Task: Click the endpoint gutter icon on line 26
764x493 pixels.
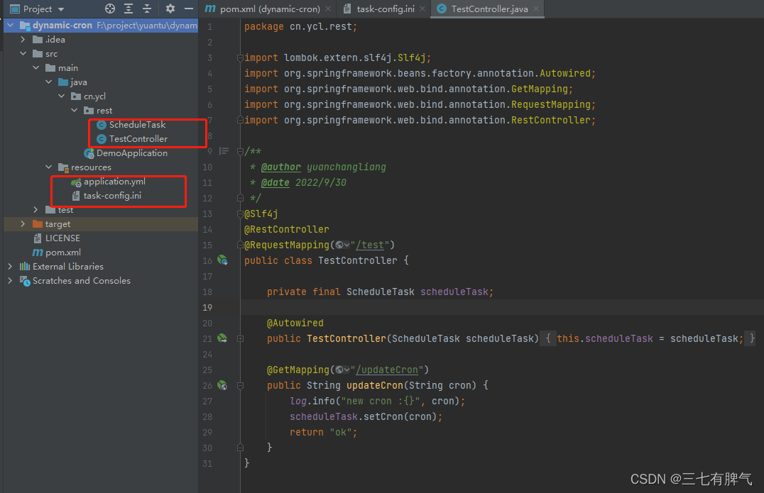Action: point(222,385)
